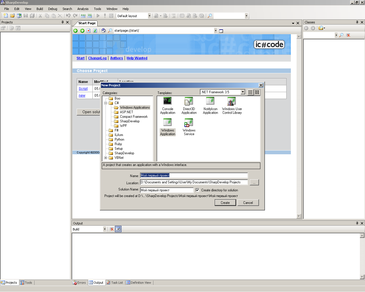Screen dimensions: 365x292
Task: Open the Authors link
Action: coord(117,58)
